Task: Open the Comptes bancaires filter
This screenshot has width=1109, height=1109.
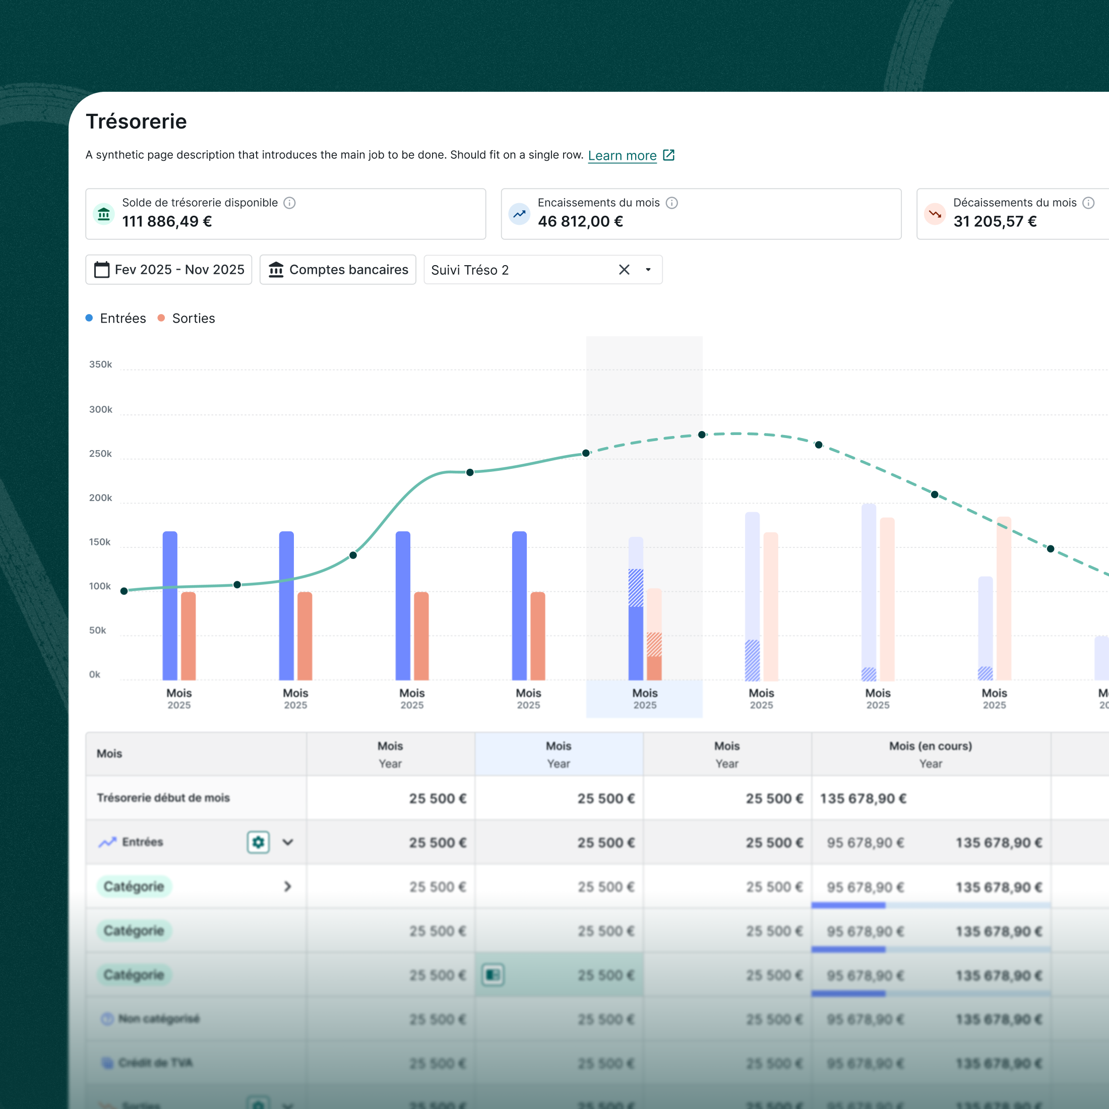Action: coord(338,270)
